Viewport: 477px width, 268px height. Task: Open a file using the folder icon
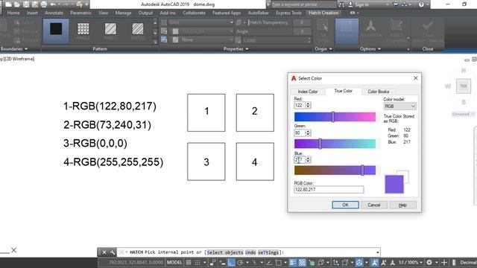click(x=17, y=4)
